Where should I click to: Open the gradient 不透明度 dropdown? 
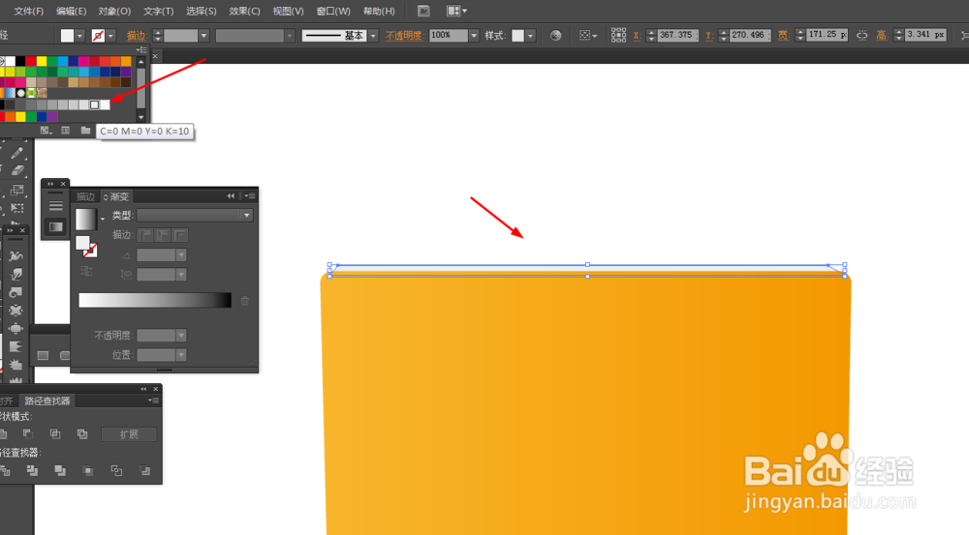[x=181, y=335]
